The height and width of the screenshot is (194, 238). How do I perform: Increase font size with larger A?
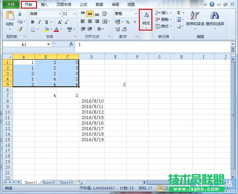coord(60,22)
